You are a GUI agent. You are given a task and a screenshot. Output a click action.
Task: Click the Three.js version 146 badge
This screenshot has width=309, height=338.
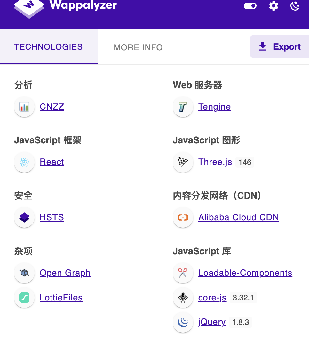[x=245, y=162]
